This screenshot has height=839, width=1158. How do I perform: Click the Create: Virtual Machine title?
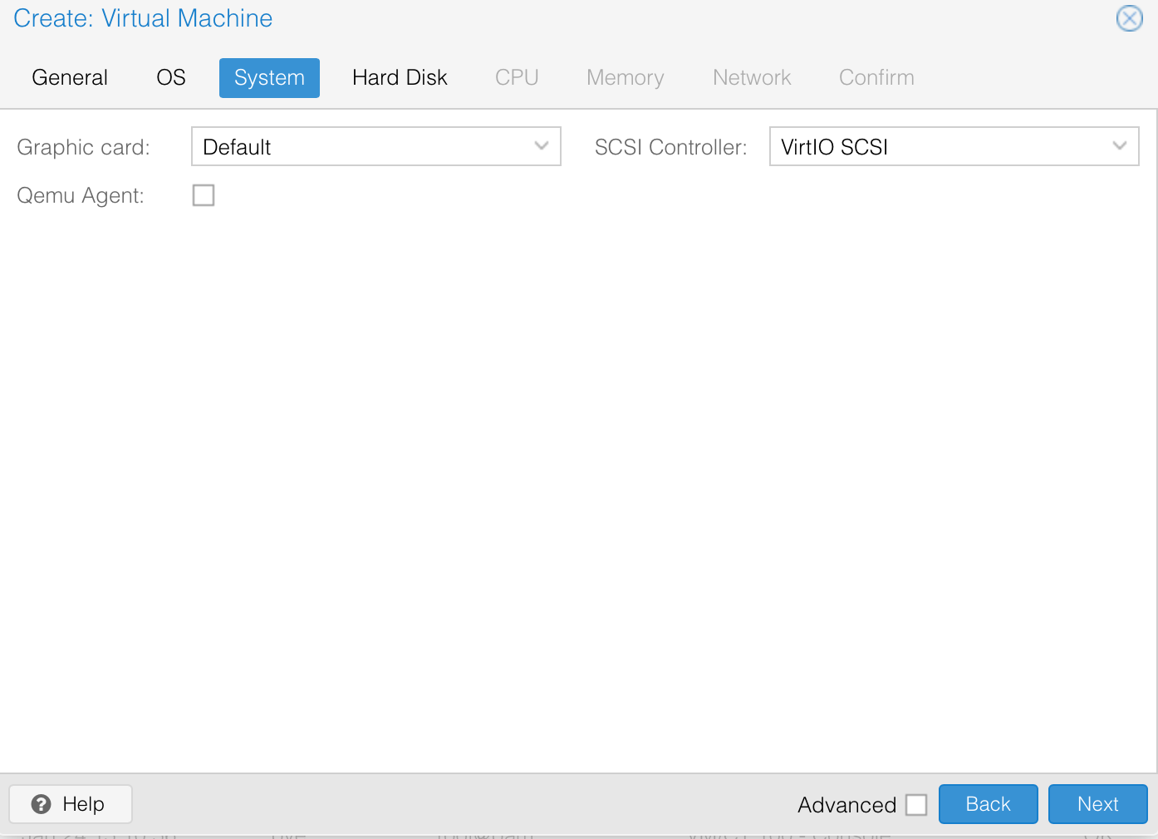pyautogui.click(x=143, y=18)
